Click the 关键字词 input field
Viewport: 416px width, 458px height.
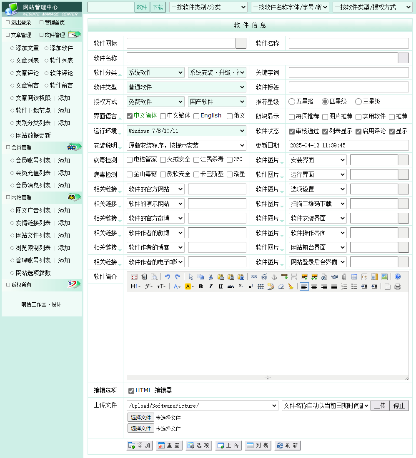(349, 72)
